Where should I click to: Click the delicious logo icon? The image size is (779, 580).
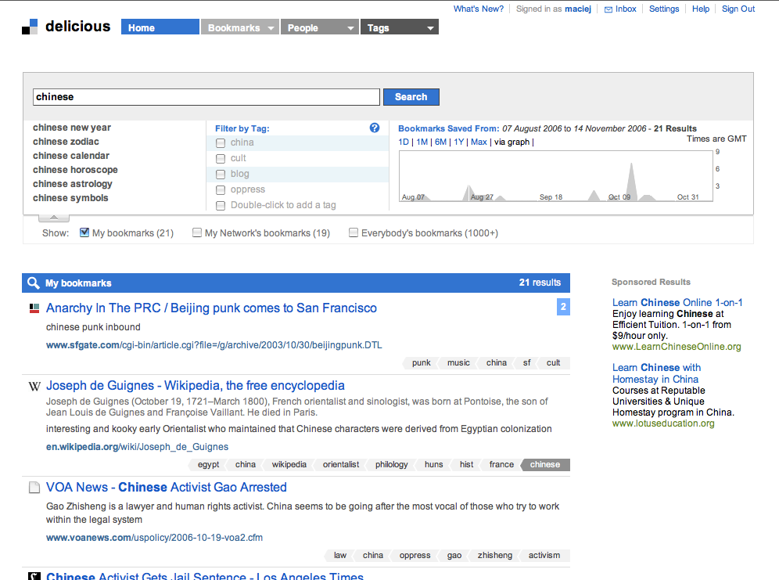click(30, 27)
